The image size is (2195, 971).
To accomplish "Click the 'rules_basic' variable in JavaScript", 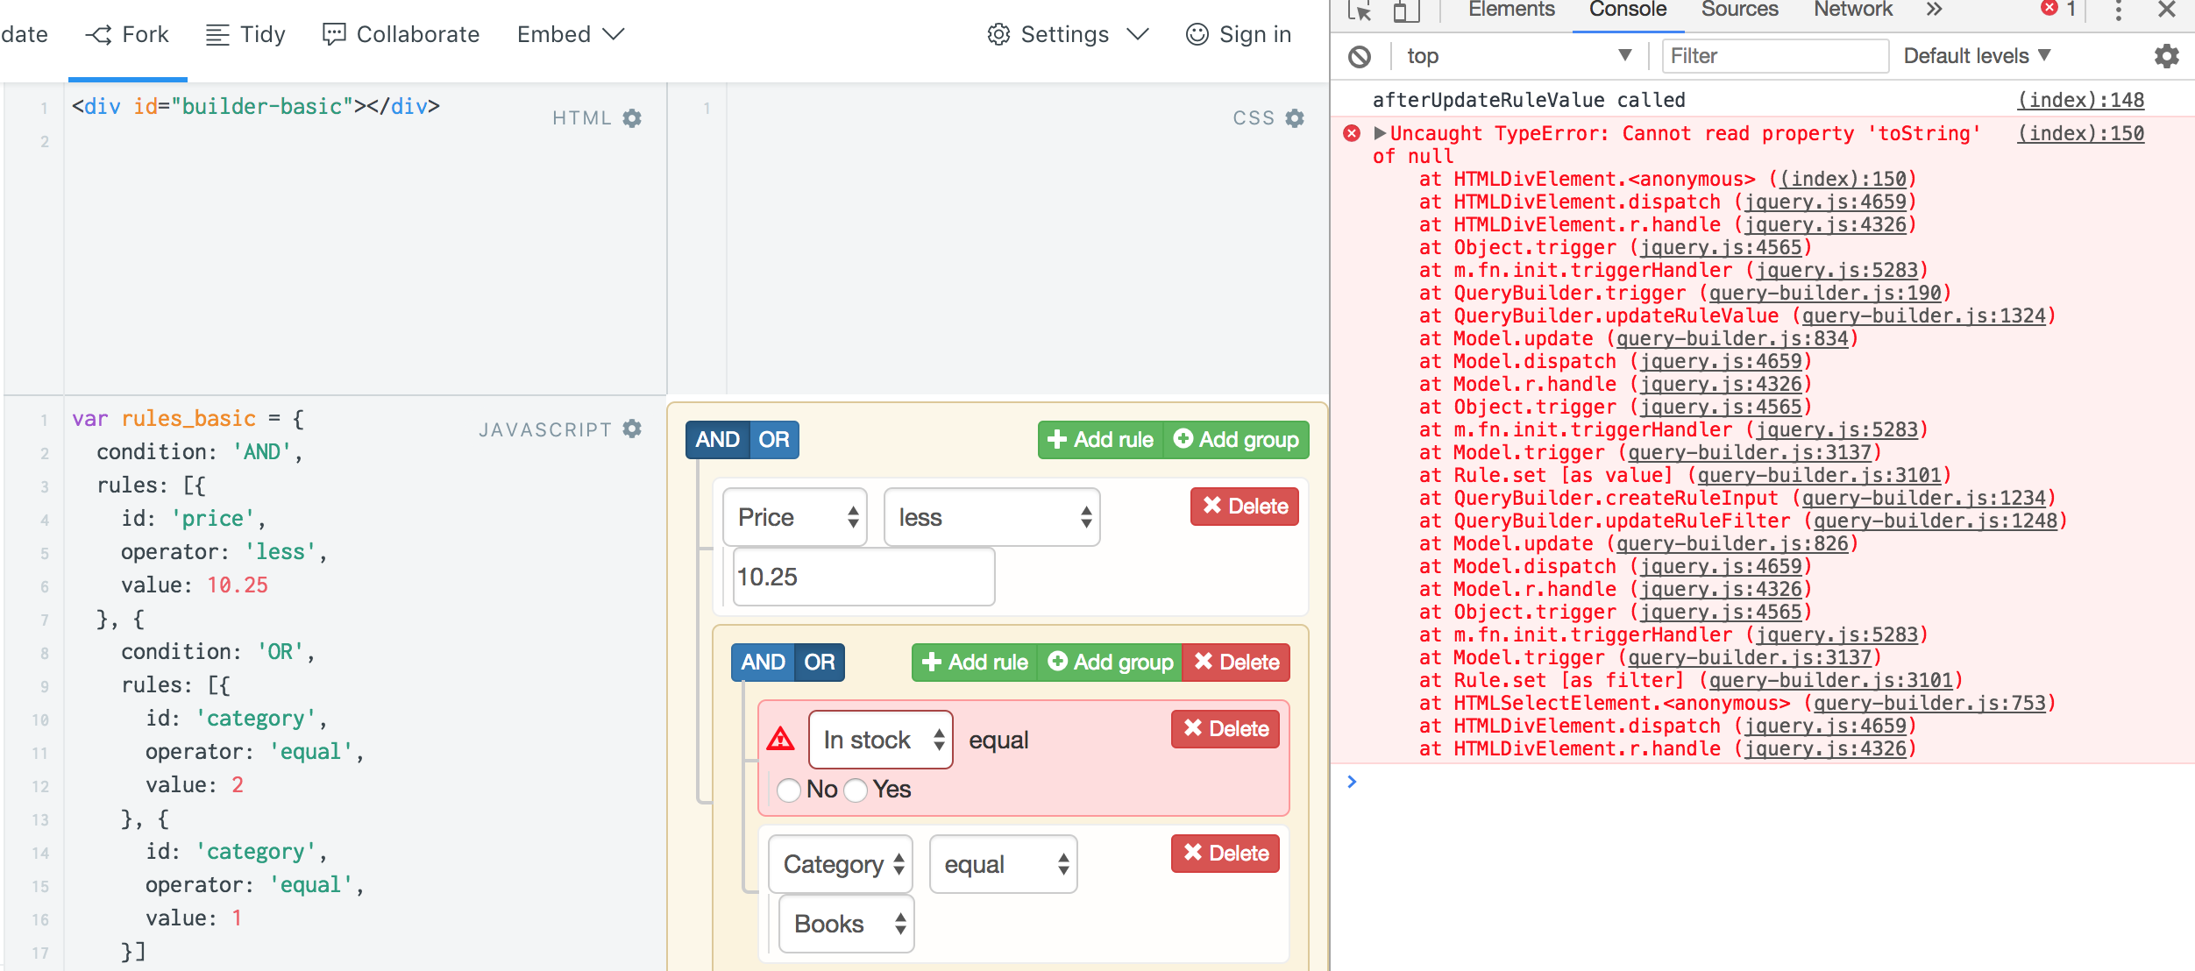I will pyautogui.click(x=188, y=419).
